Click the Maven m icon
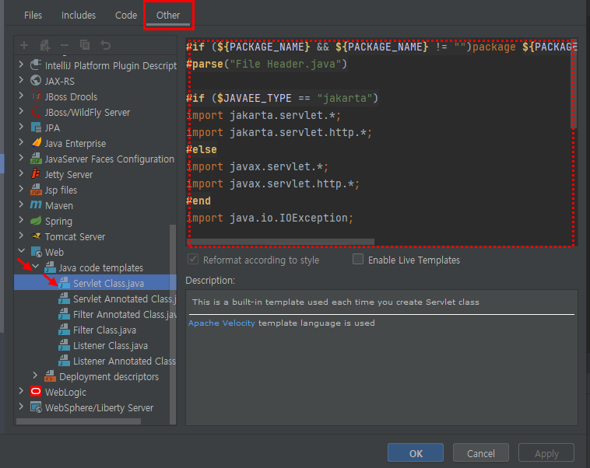Image resolution: width=590 pixels, height=468 pixels. click(36, 205)
